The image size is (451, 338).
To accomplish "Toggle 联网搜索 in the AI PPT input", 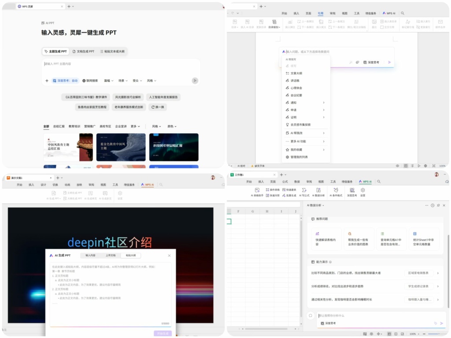I will pyautogui.click(x=90, y=81).
